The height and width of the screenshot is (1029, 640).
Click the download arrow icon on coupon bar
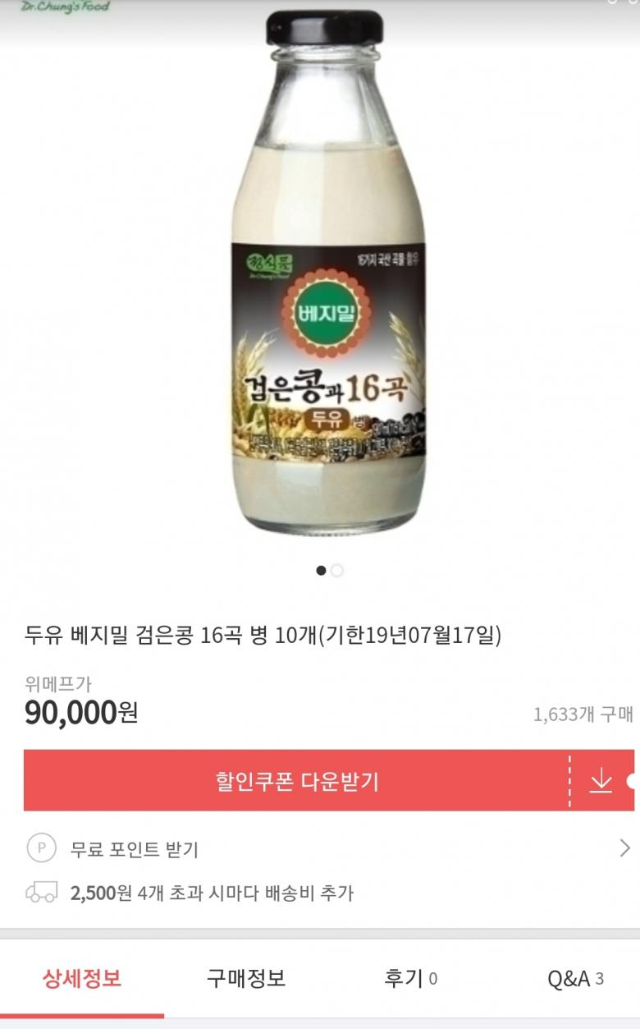(x=601, y=780)
